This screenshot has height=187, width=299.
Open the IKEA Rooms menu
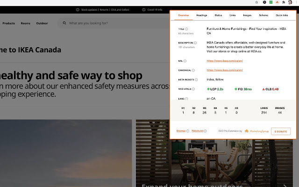(x=25, y=23)
